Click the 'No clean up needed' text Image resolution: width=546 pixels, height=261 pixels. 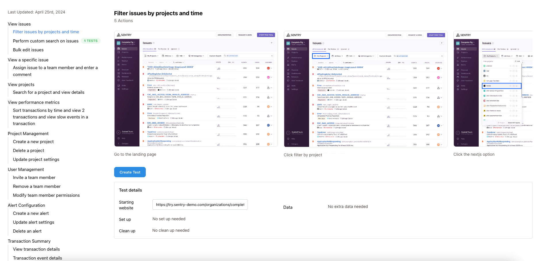(x=171, y=230)
